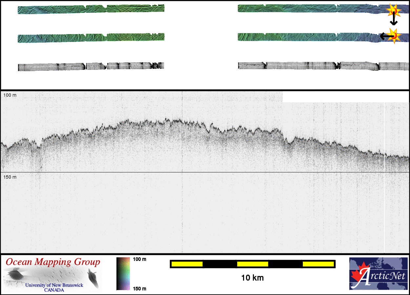Click the leftmost yellow segment of scale bar
The image size is (410, 295).
pyautogui.click(x=187, y=264)
